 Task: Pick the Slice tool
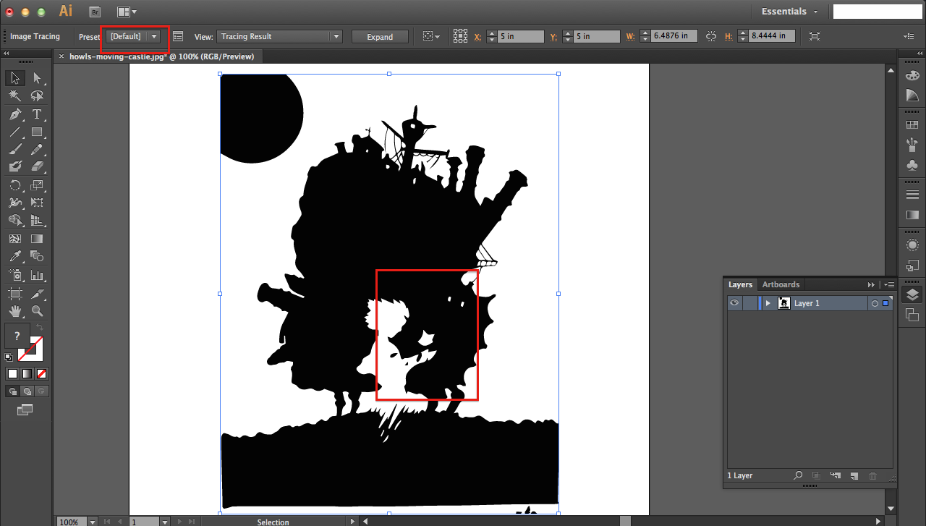pyautogui.click(x=37, y=294)
